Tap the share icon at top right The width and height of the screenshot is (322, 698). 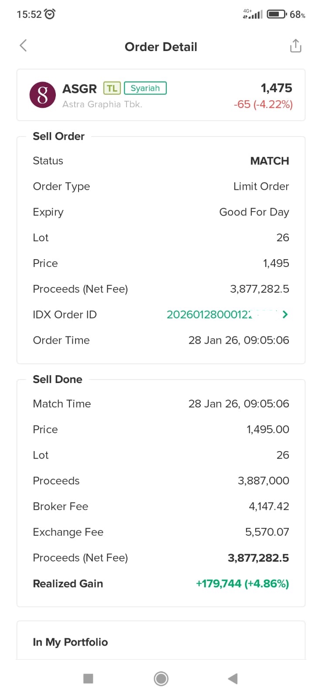(x=295, y=46)
